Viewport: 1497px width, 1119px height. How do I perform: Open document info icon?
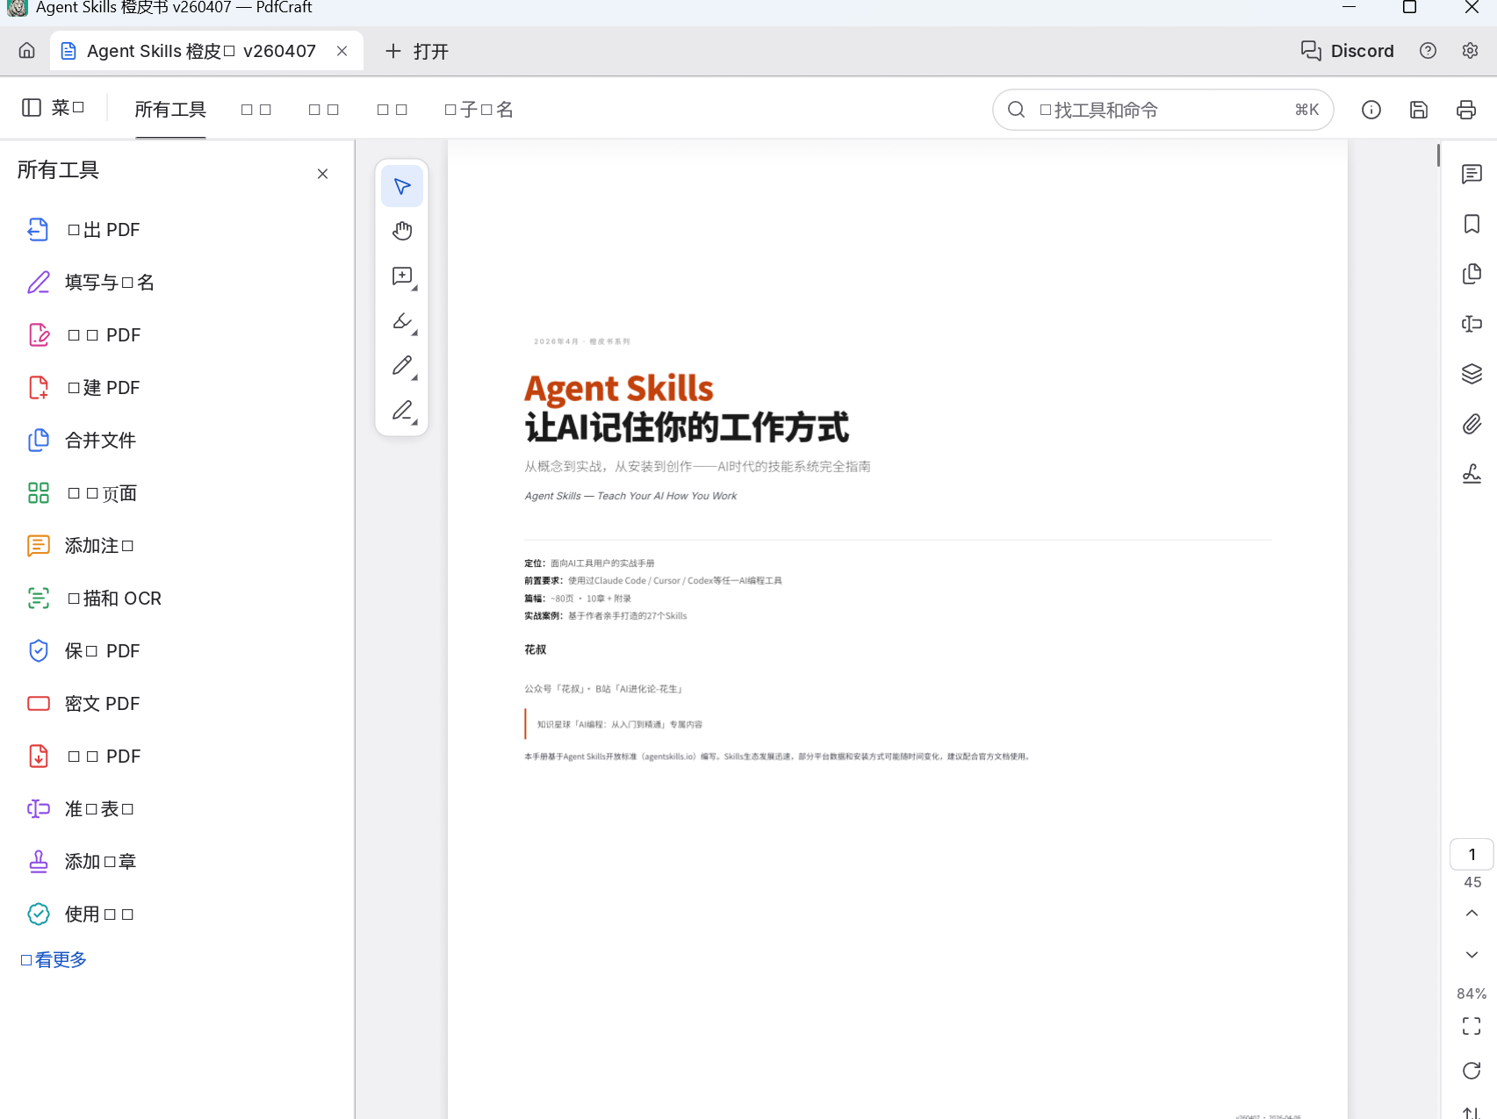coord(1371,110)
